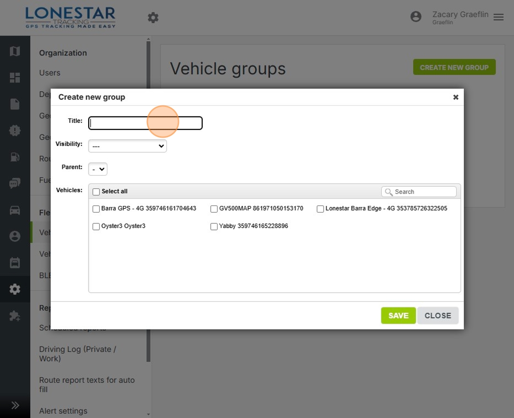
Task: Enable the GV500MAP vehicle checkbox
Action: pyautogui.click(x=214, y=209)
